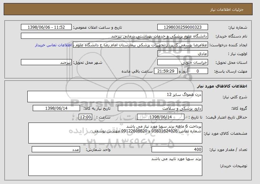260x184 pixels.
Task: Select the need date field next to تاریخ نیاز به کالا
Action: tap(56, 108)
